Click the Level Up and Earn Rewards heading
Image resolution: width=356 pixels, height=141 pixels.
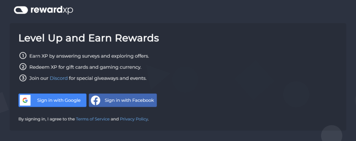pyautogui.click(x=89, y=38)
